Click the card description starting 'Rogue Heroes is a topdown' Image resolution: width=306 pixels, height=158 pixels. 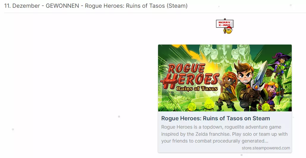tap(224, 134)
